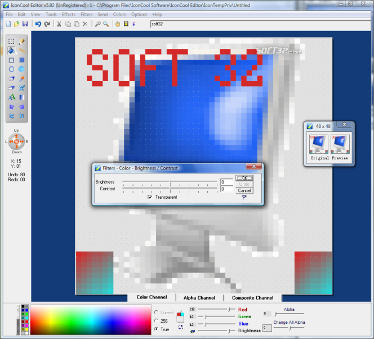The image size is (374, 339).
Task: Click the Change All Alpha slider
Action: pos(289,328)
